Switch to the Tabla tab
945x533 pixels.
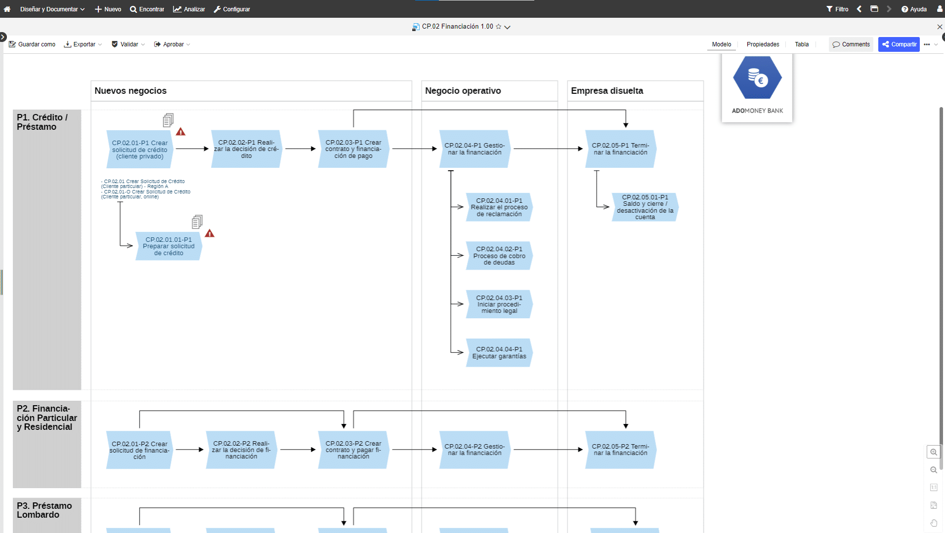pos(802,44)
